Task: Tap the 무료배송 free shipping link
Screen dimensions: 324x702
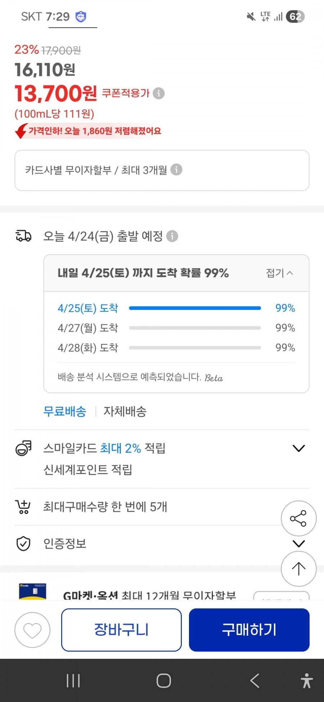Action: (x=65, y=411)
